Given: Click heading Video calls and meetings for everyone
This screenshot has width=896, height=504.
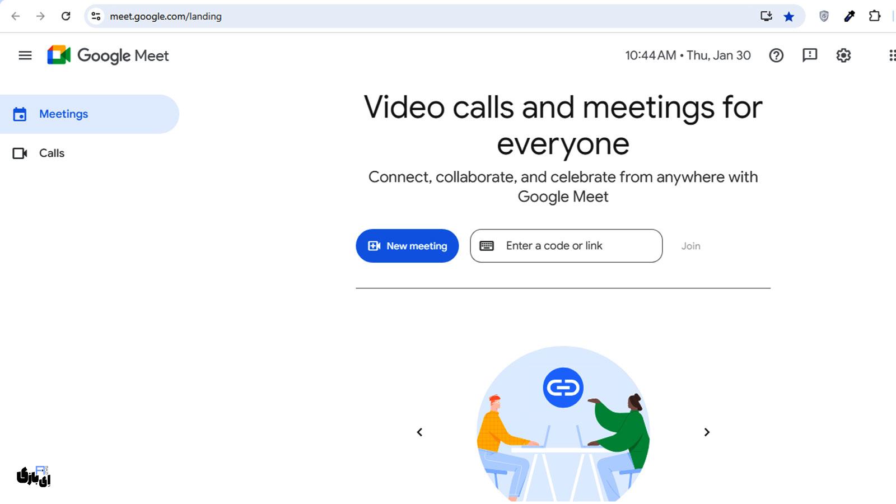Looking at the screenshot, I should point(563,125).
